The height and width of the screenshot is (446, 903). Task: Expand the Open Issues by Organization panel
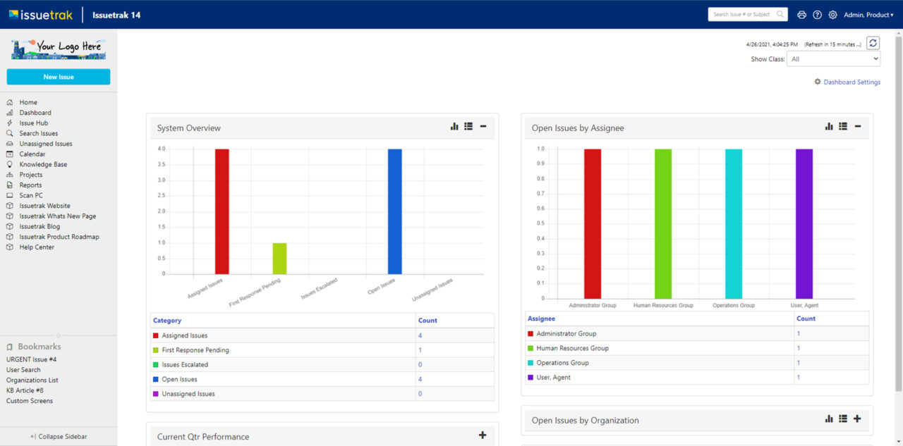click(x=857, y=419)
